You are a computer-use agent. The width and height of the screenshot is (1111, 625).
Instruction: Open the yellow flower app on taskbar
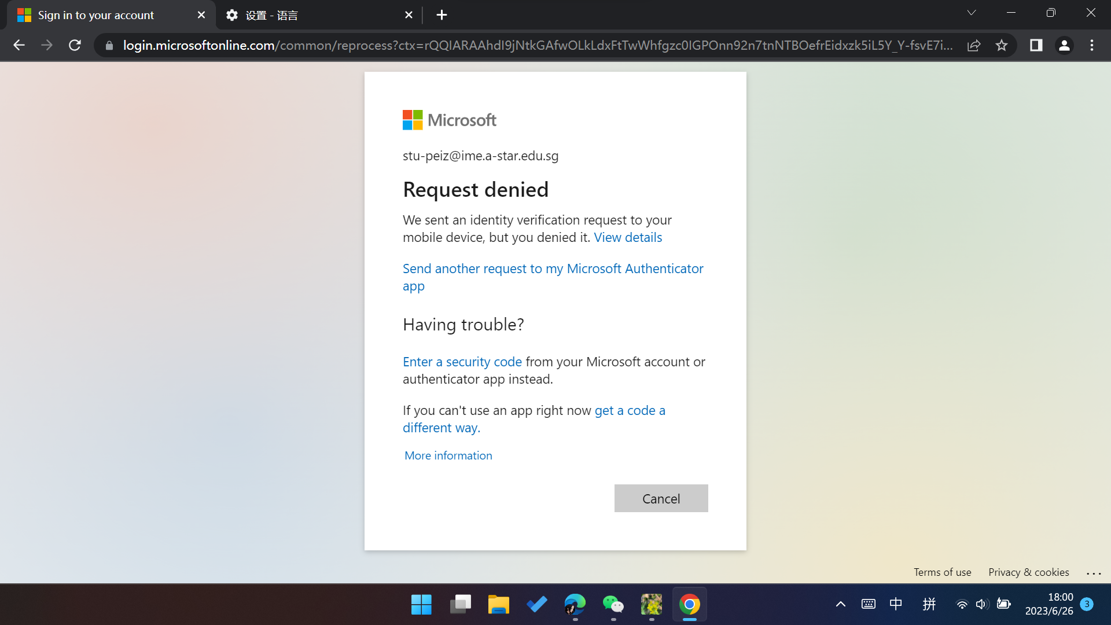(x=652, y=605)
